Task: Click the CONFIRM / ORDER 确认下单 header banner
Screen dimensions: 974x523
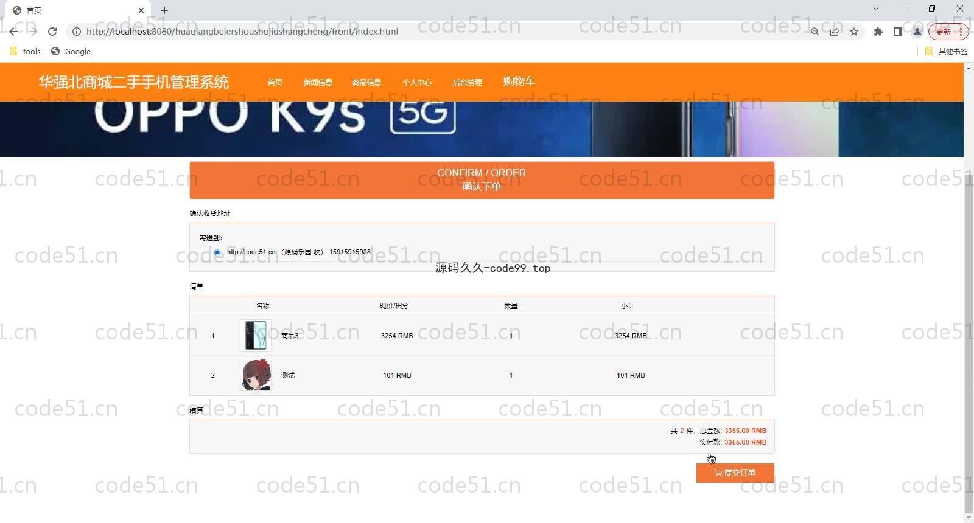Action: (482, 180)
